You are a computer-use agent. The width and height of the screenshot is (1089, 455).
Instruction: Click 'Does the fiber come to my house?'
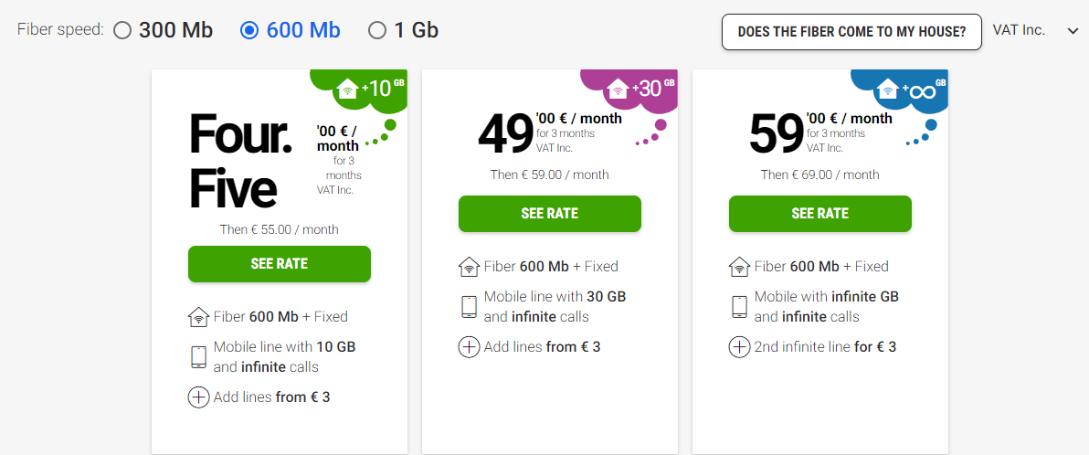point(851,32)
